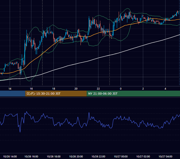Screen dimensions: 180x159
Task: Click the hour label 4 on upper axis
Action: [165, 89]
